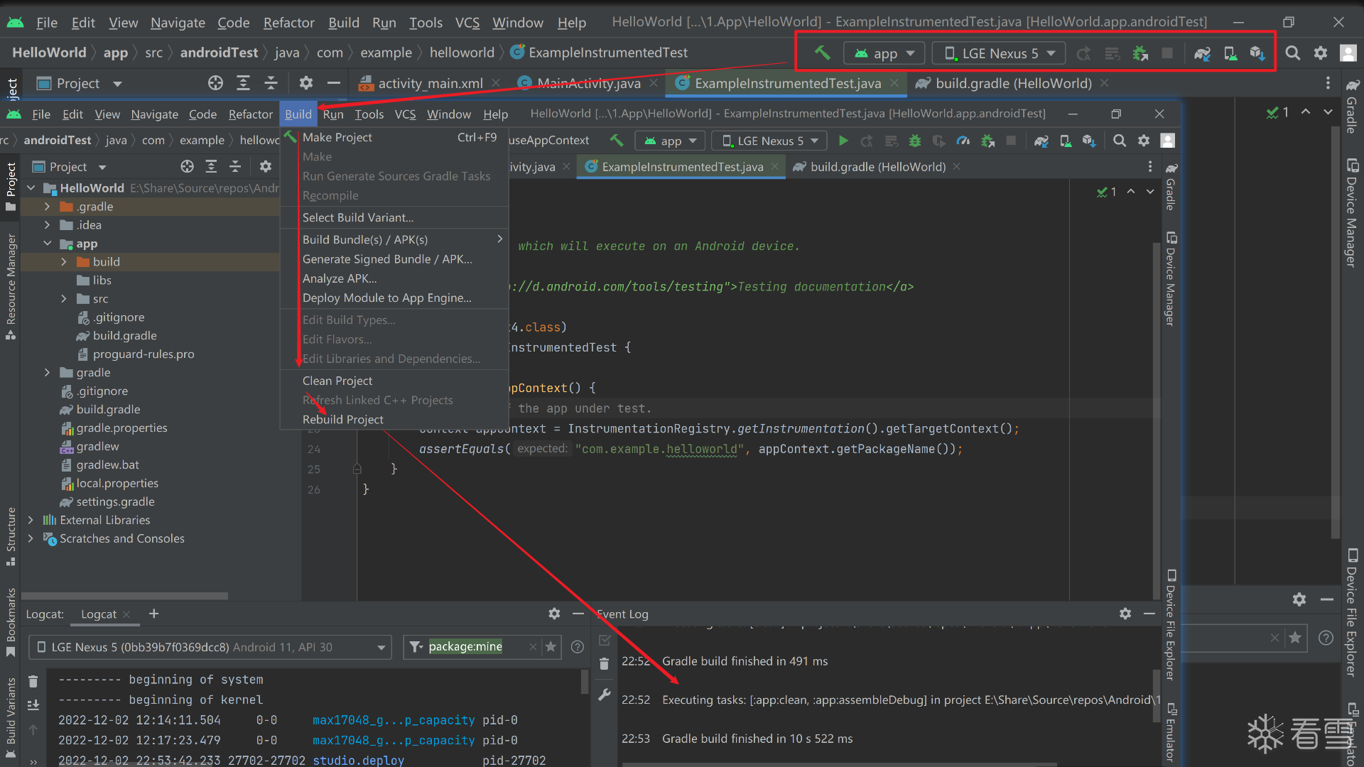The height and width of the screenshot is (767, 1364).
Task: Click the green Run app play button
Action: 843,141
